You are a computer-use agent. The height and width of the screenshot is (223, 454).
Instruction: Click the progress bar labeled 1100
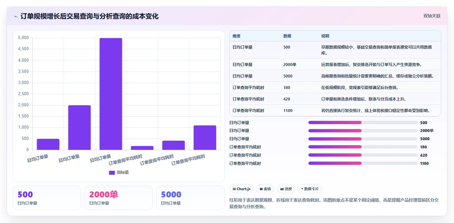(x=363, y=163)
